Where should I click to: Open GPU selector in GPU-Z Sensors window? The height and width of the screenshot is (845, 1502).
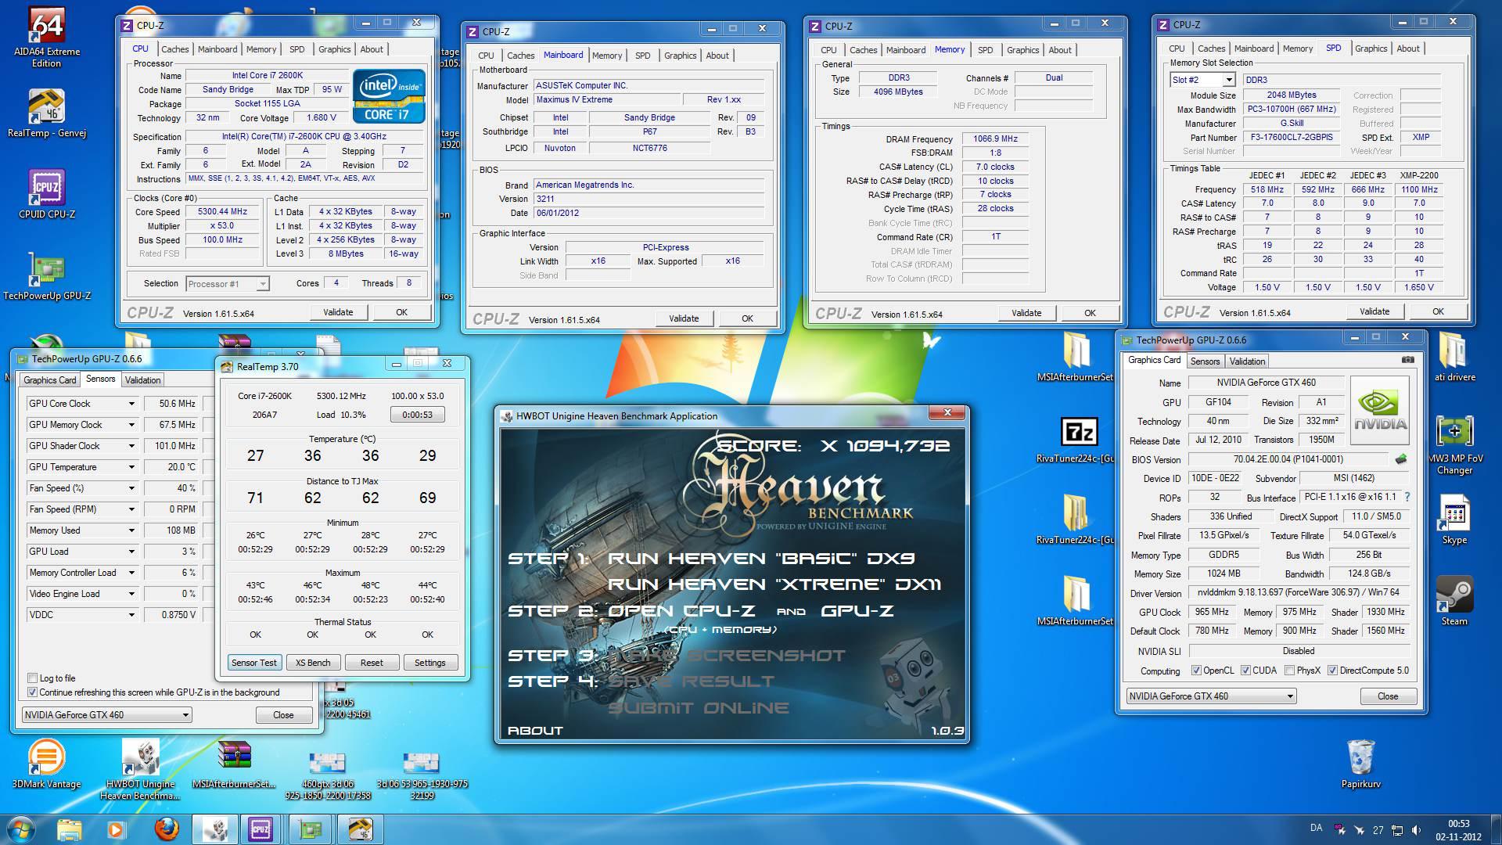click(x=106, y=715)
